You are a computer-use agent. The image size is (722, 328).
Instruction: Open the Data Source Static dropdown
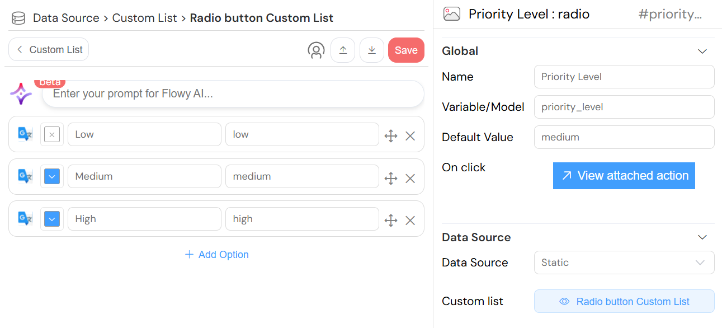[624, 263]
